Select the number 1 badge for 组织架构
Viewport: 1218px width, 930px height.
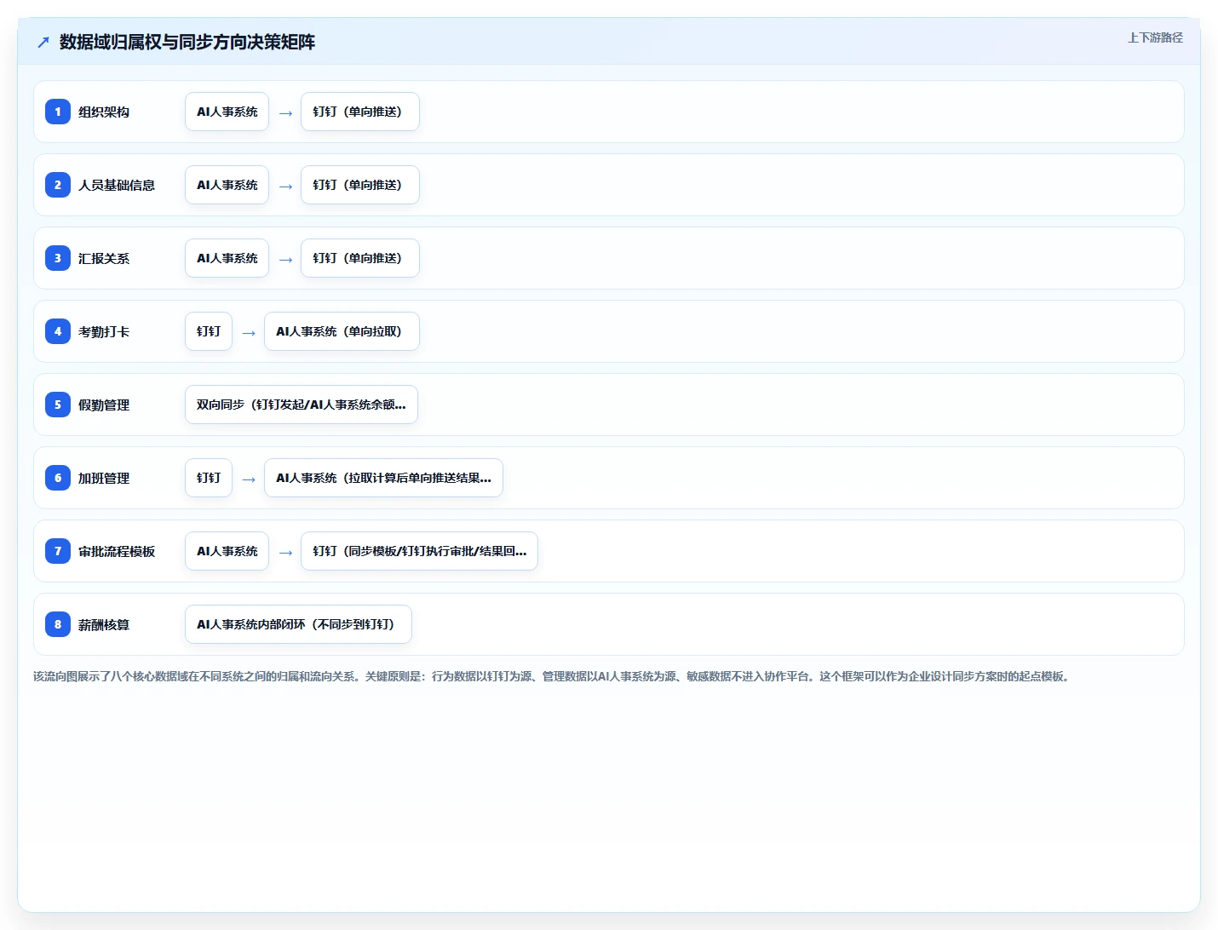click(58, 112)
